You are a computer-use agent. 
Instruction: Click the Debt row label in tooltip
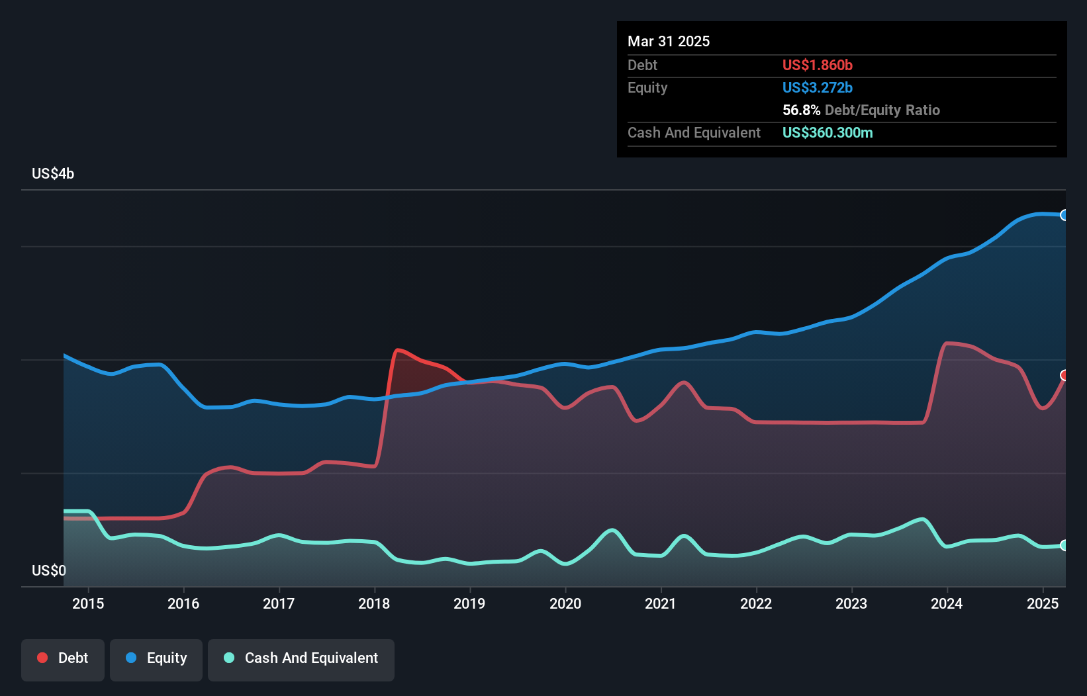(642, 65)
